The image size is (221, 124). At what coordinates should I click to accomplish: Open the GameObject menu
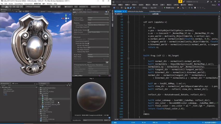coord(19,4)
